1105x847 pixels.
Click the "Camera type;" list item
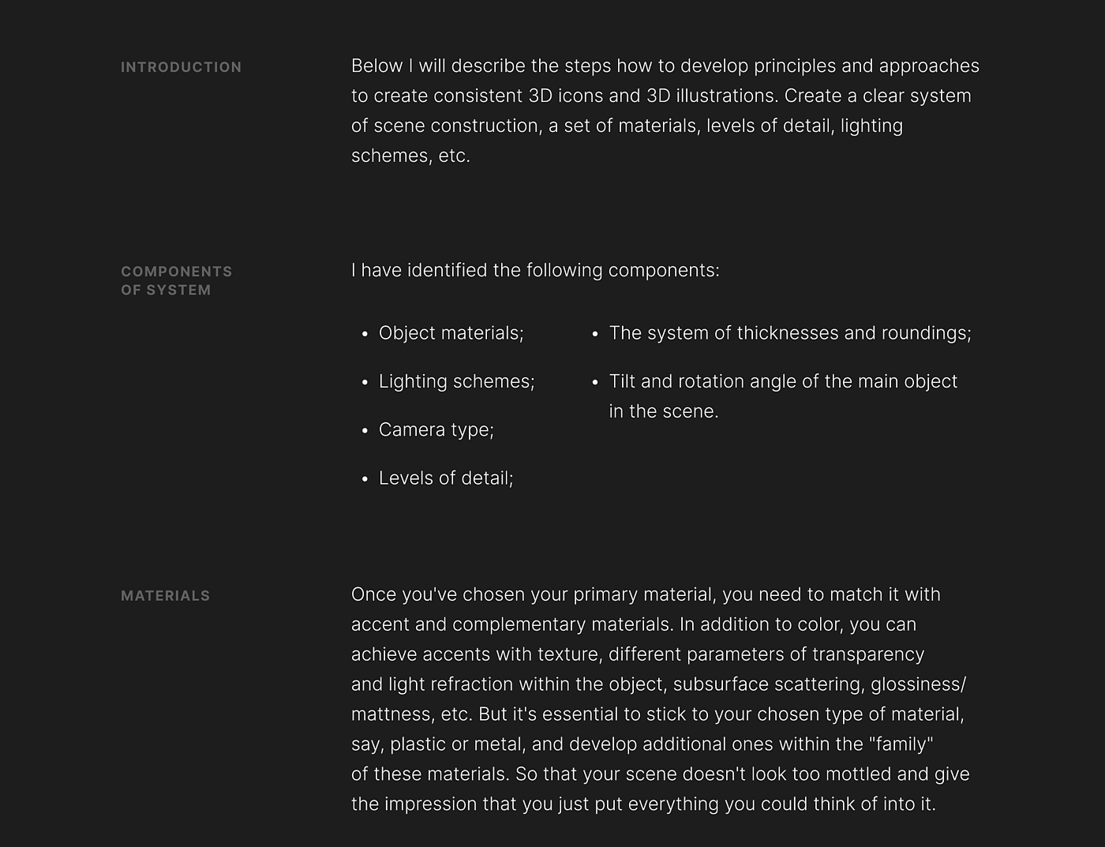point(436,429)
